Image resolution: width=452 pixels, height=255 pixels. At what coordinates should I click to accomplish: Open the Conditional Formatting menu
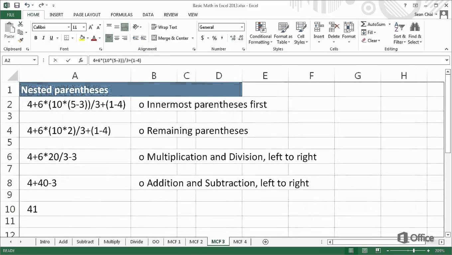click(x=261, y=33)
